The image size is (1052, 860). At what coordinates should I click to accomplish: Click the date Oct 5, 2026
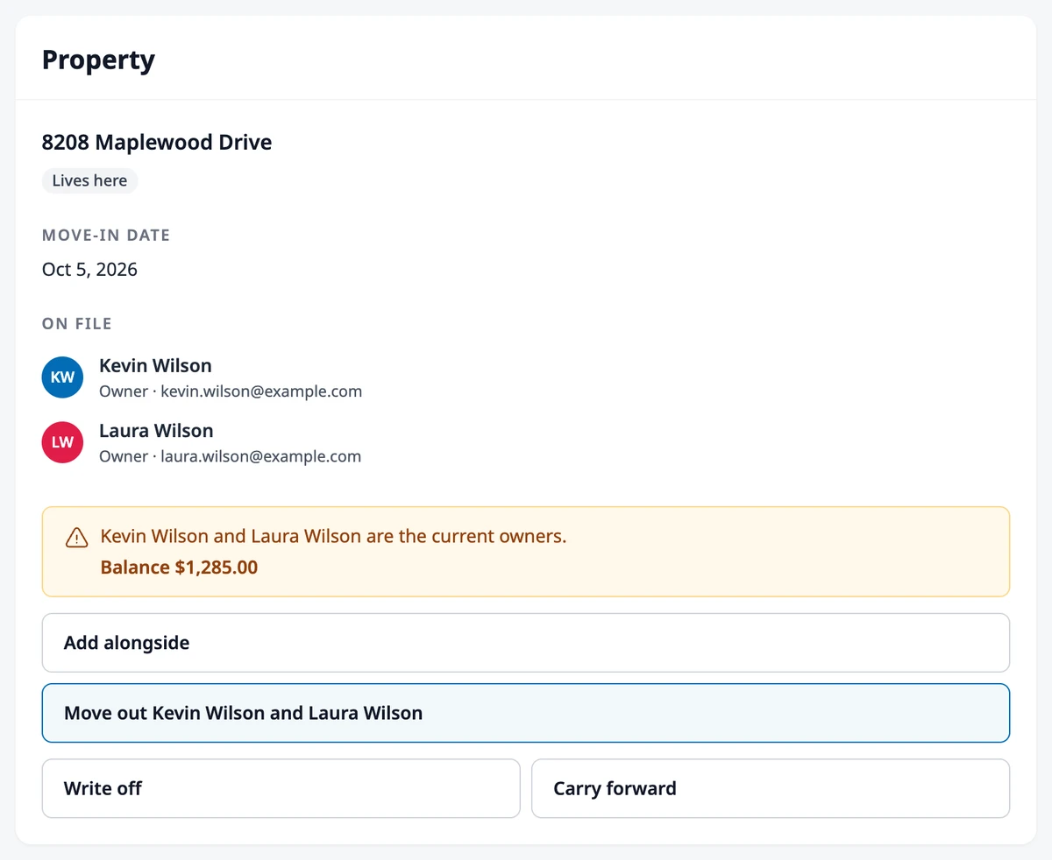[89, 269]
